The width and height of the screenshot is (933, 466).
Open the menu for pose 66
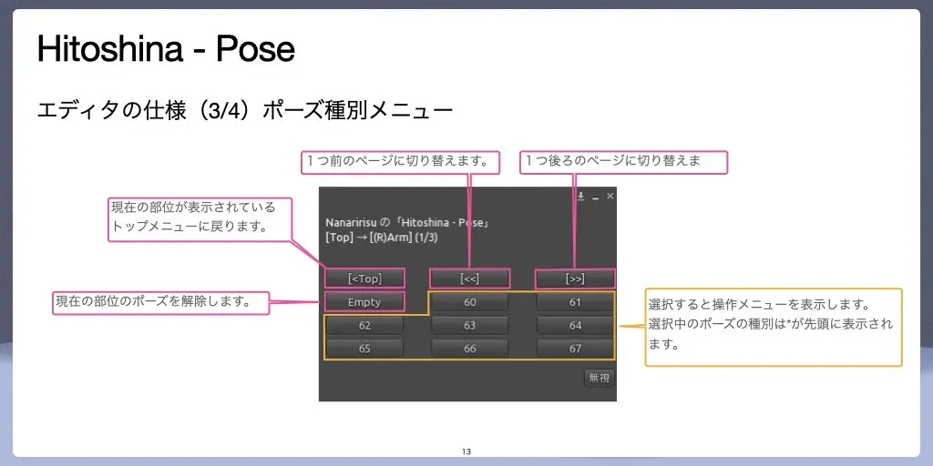[470, 349]
